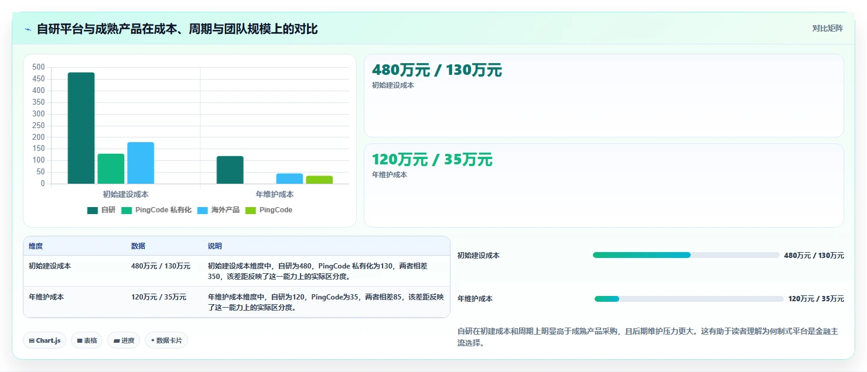Image resolution: width=867 pixels, height=372 pixels.
Task: Toggle the PingCode light-green legend swatch
Action: coord(251,211)
